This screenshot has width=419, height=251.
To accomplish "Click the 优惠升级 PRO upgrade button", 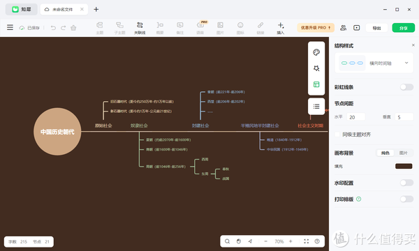I will pyautogui.click(x=316, y=28).
